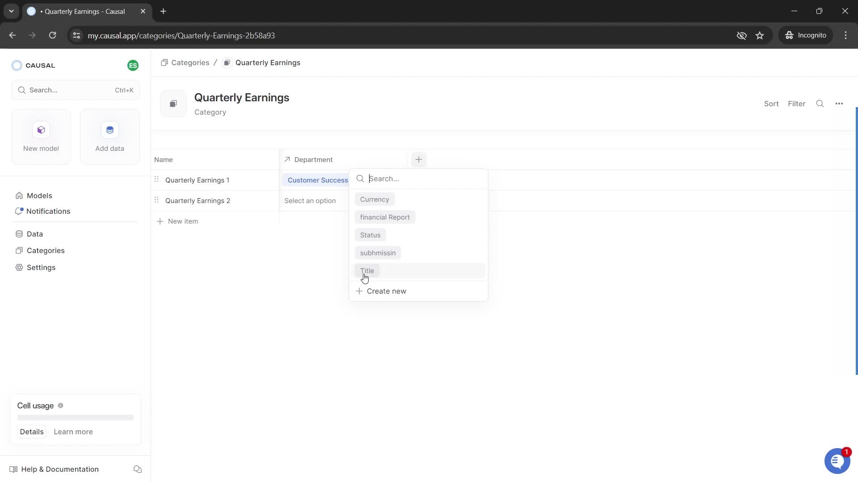Open the three-dots more options menu

pyautogui.click(x=839, y=104)
